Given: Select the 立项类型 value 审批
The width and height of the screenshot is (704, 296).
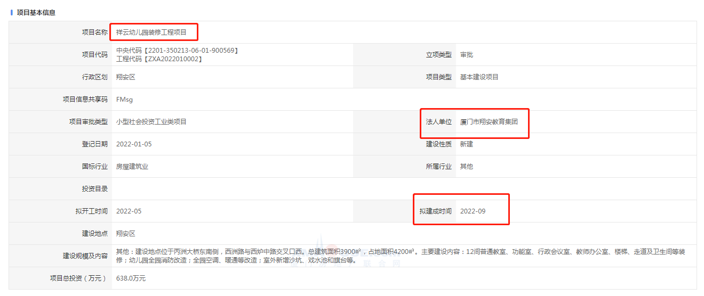Looking at the screenshot, I should click(466, 55).
